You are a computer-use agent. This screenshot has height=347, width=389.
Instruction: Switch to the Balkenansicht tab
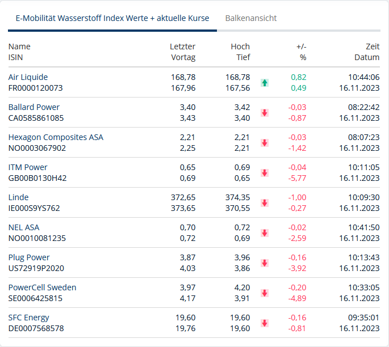click(x=251, y=18)
